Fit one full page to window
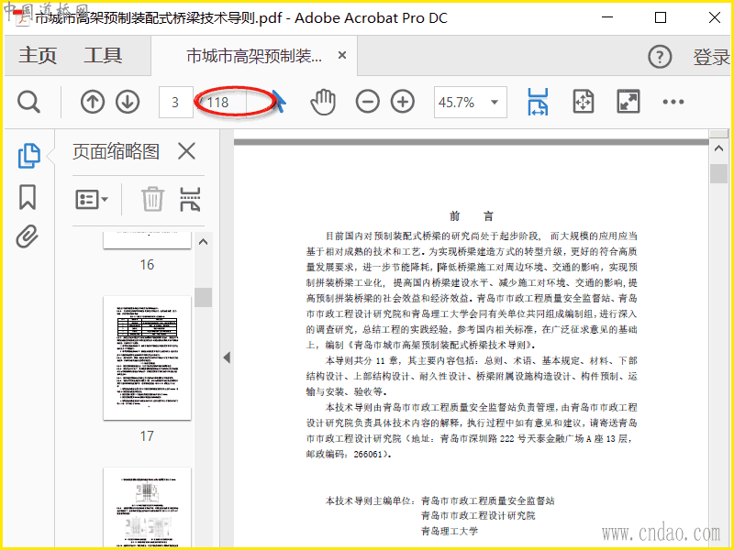This screenshot has height=550, width=734. coord(584,102)
